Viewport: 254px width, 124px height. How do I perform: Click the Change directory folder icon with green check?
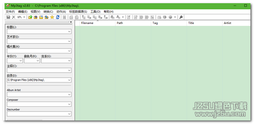(30, 17)
